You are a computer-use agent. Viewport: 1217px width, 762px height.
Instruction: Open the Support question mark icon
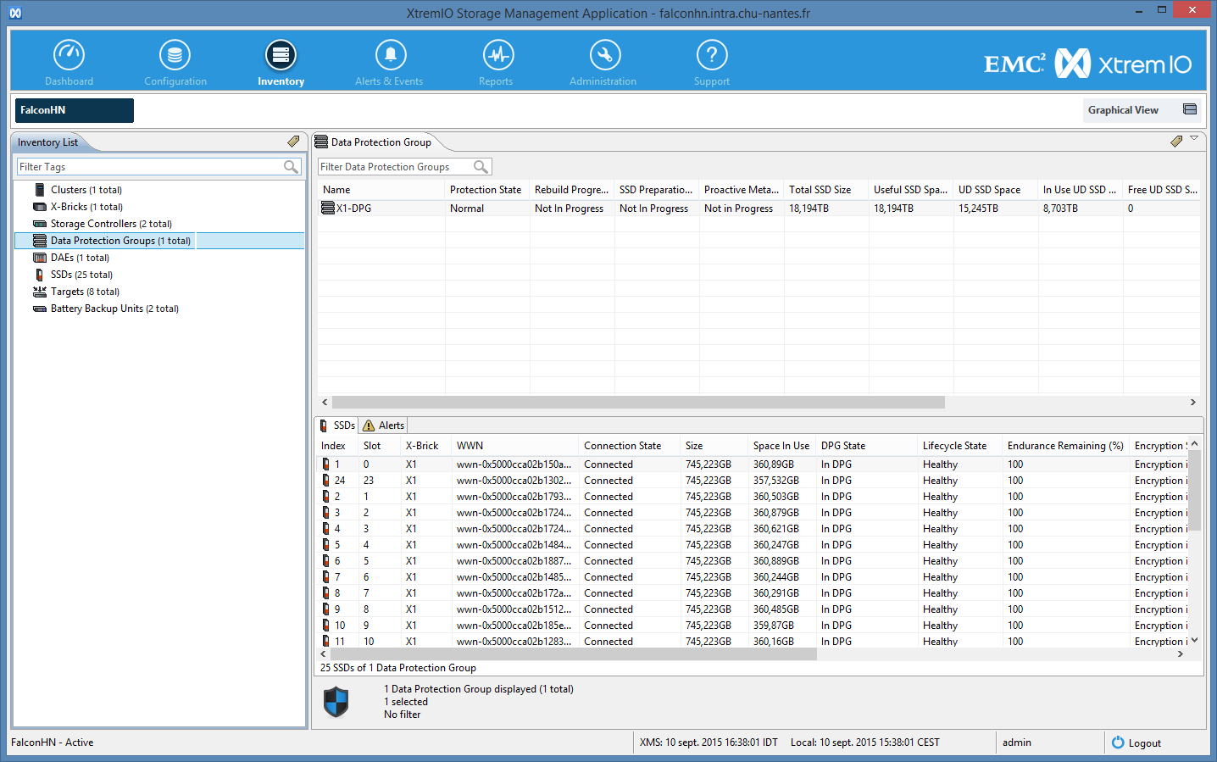712,55
